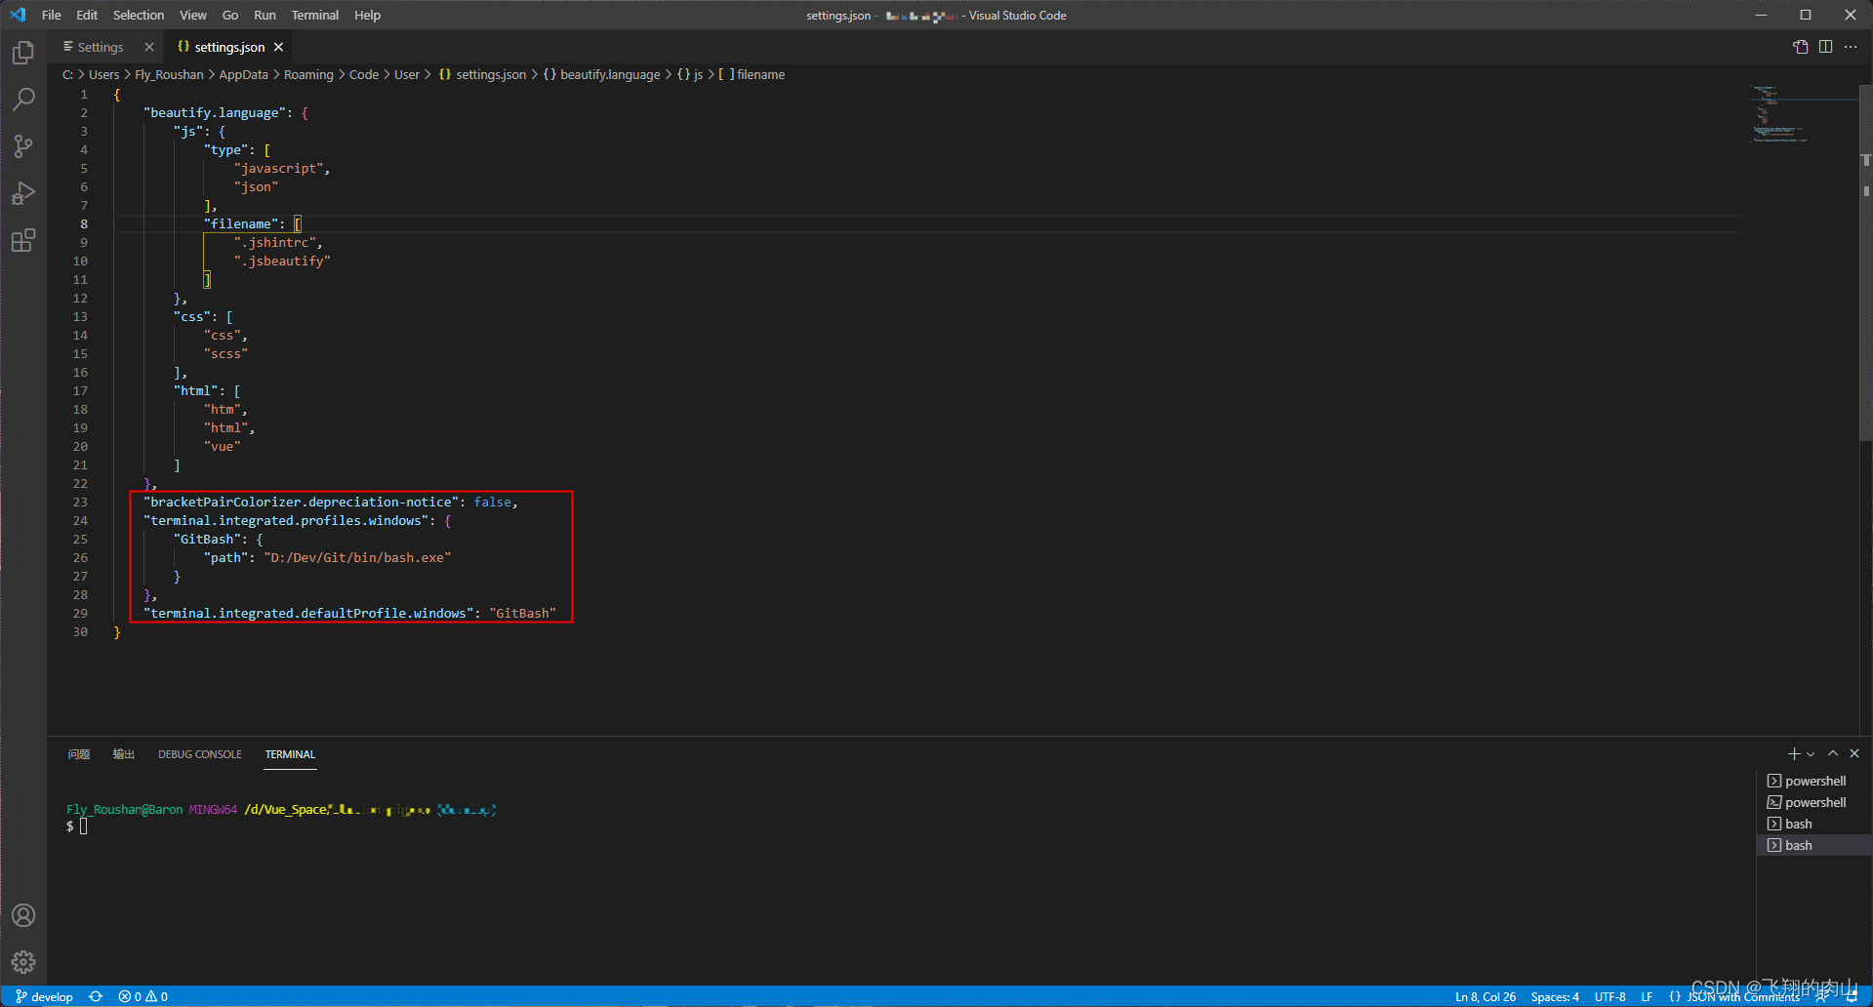Change the UTF-8 encoding setting
The image size is (1873, 1007).
1610,996
